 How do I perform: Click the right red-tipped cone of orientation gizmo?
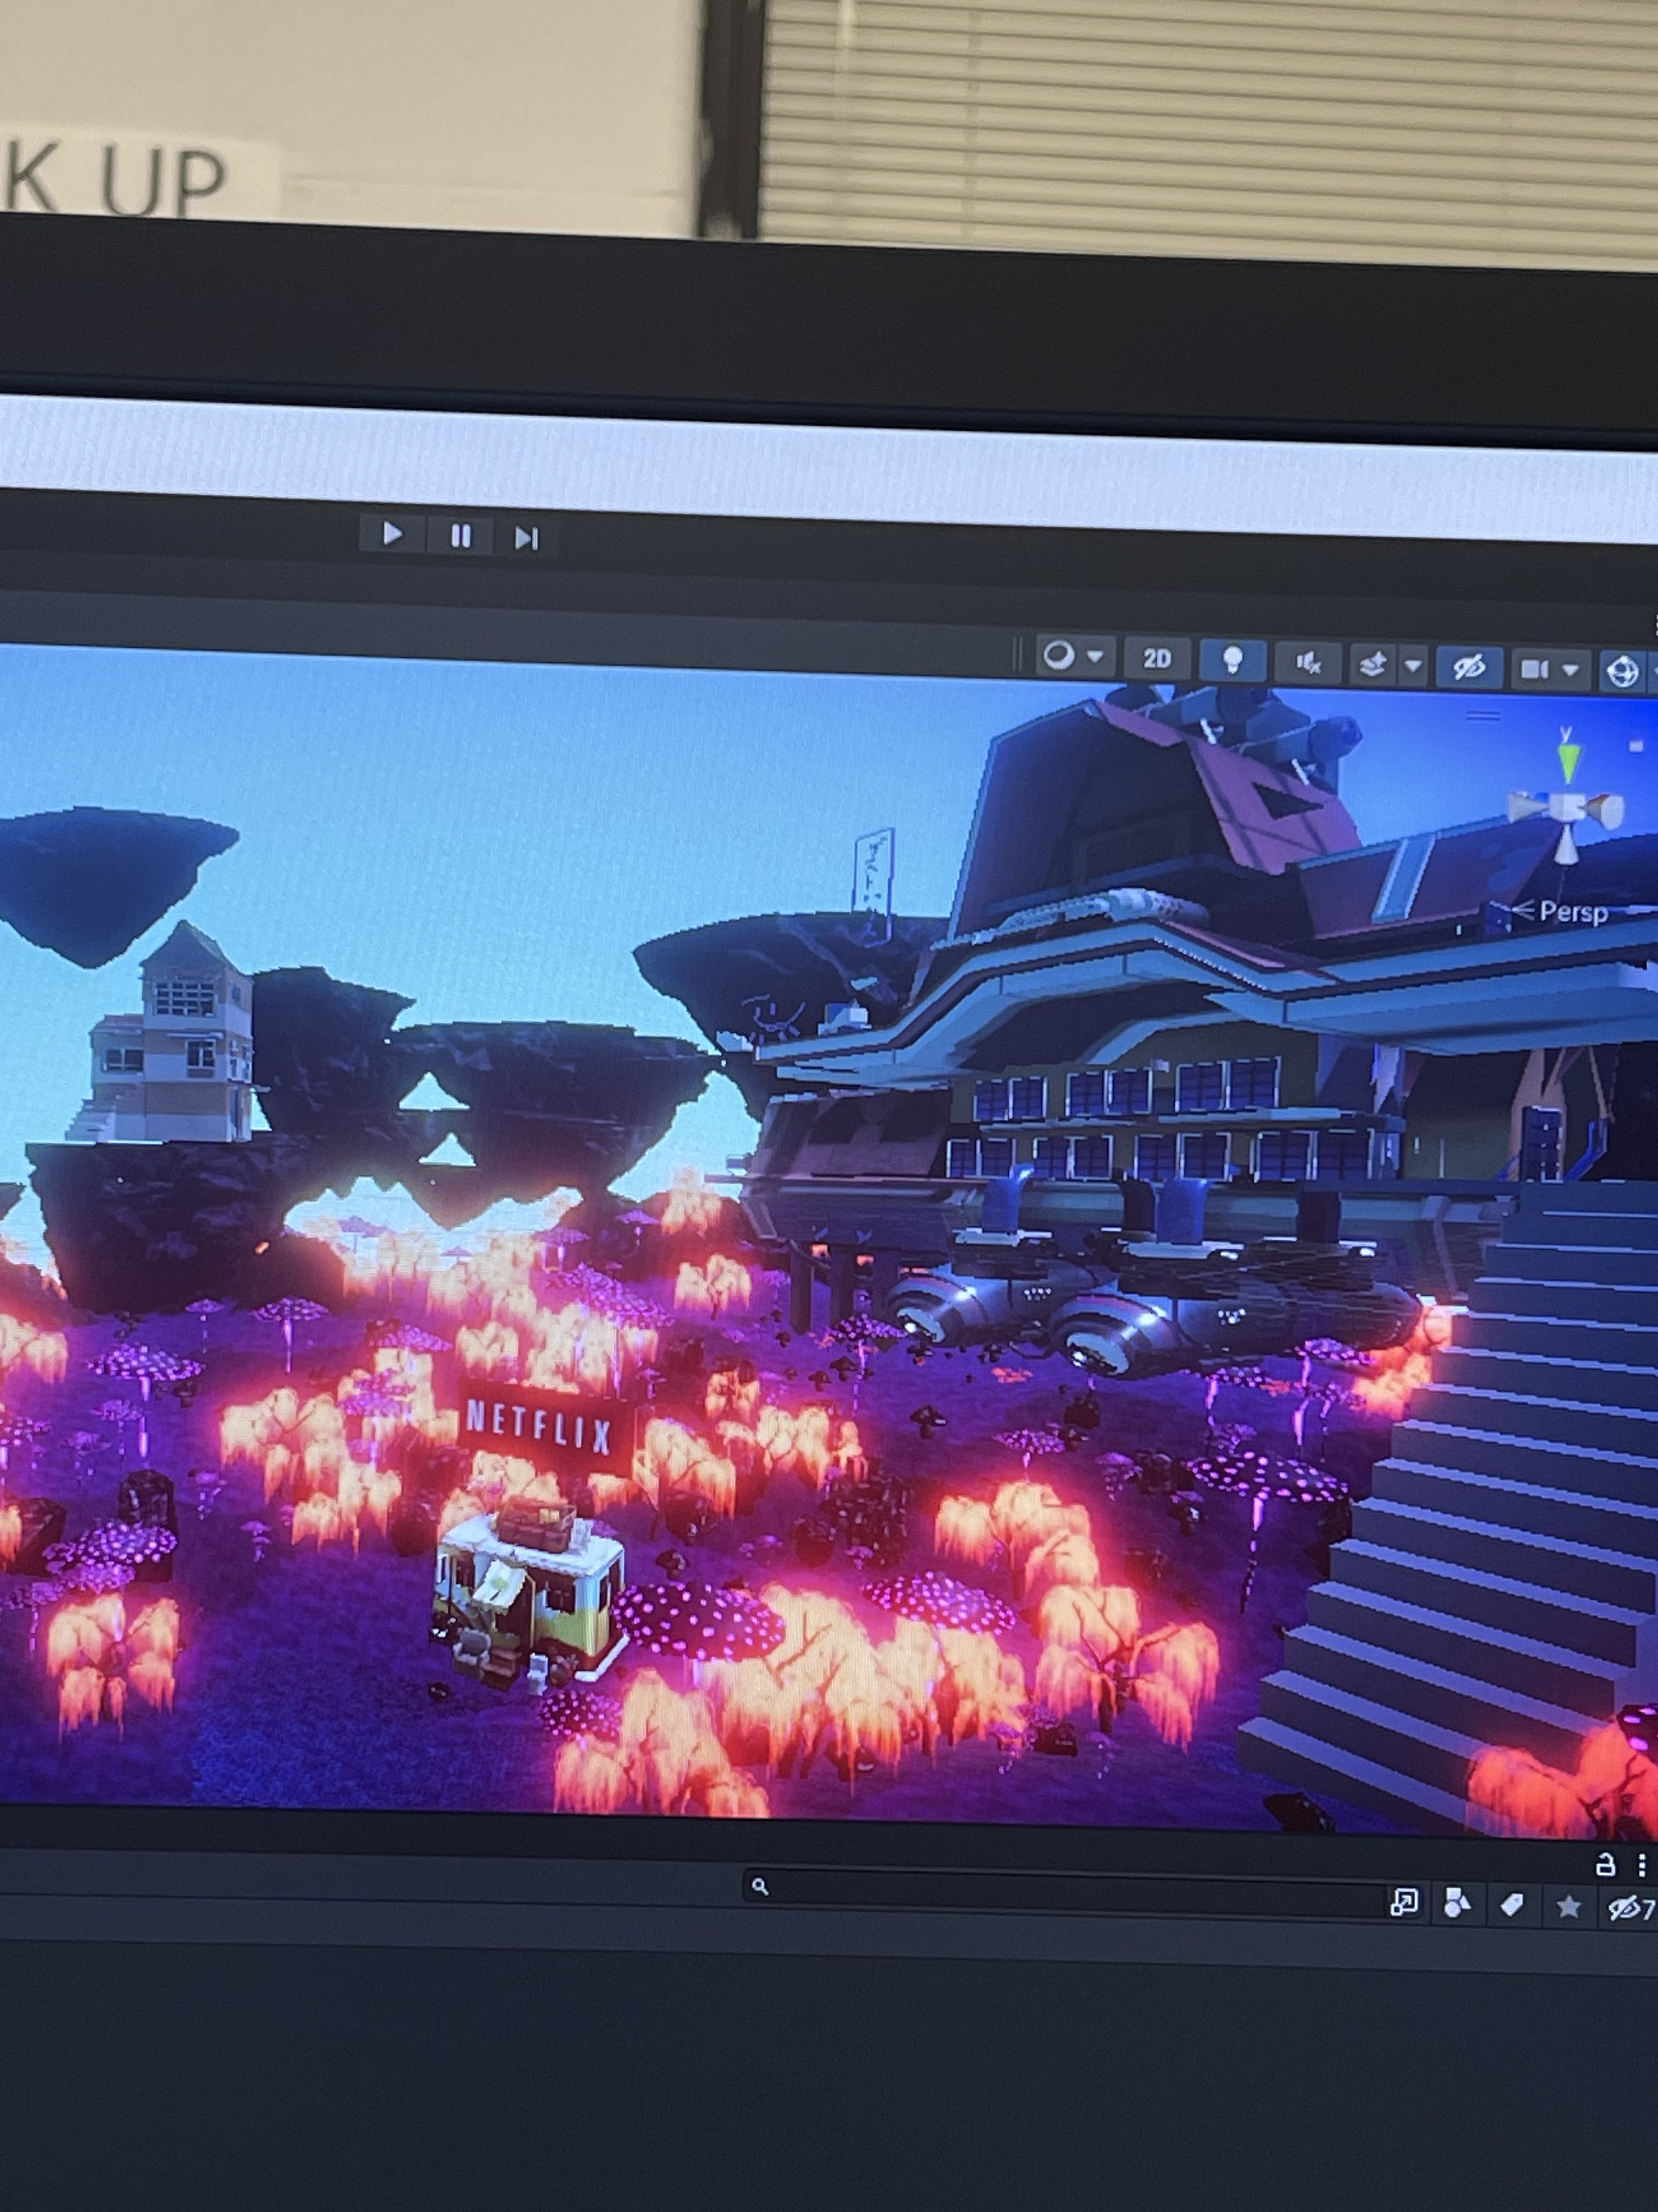(x=1606, y=810)
